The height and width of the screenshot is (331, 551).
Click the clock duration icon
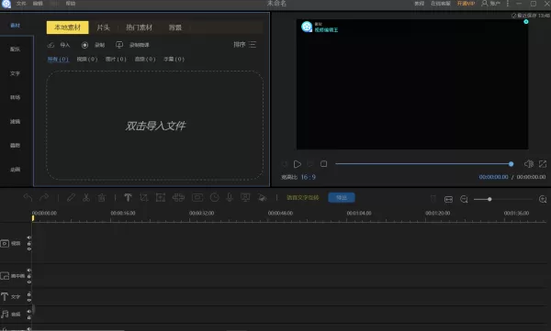point(214,198)
